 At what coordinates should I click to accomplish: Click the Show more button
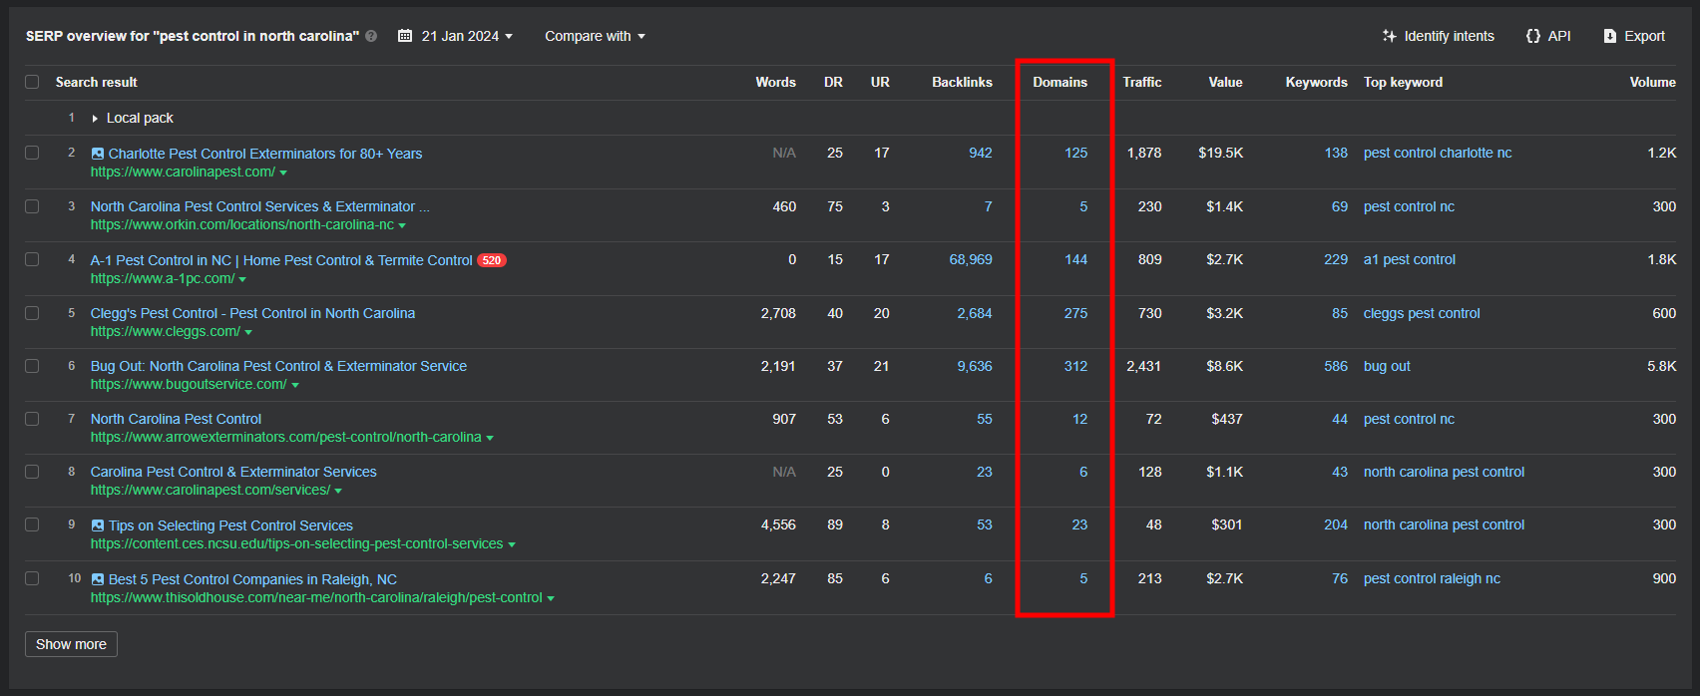71,644
